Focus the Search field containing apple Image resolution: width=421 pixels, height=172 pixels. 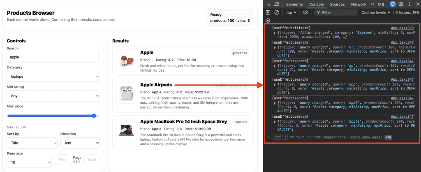pos(53,57)
